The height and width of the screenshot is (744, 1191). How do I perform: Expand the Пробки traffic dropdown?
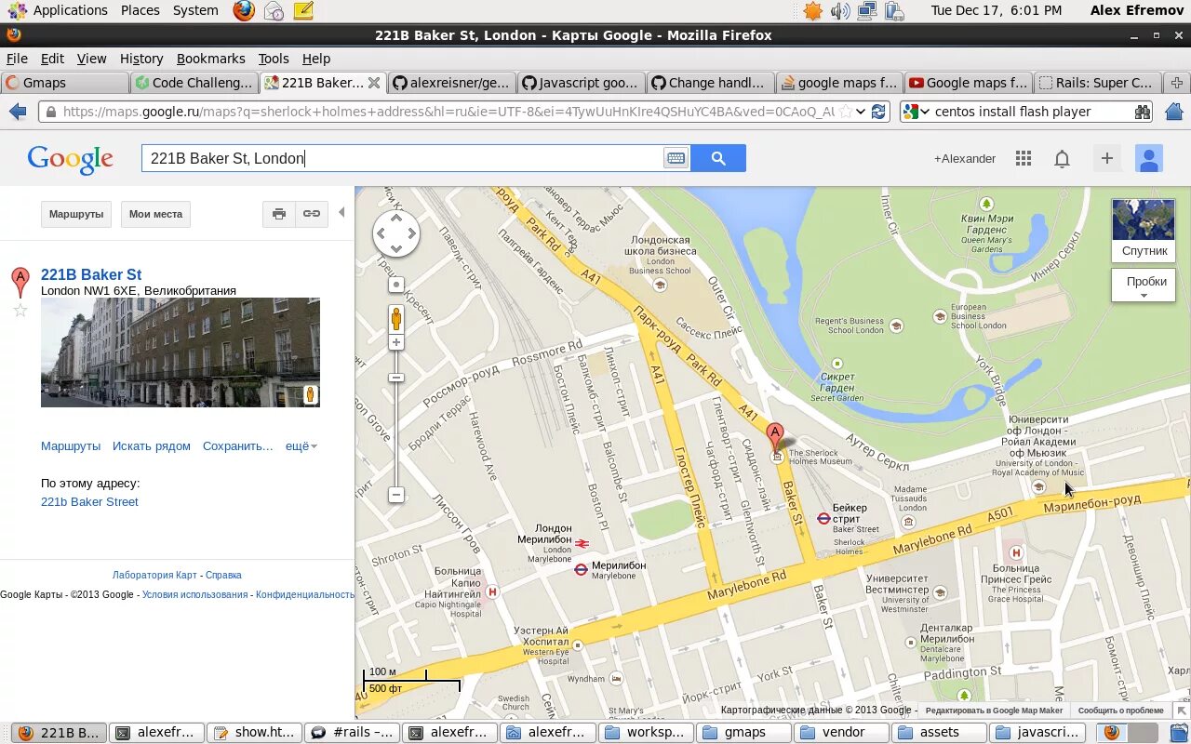(x=1144, y=286)
